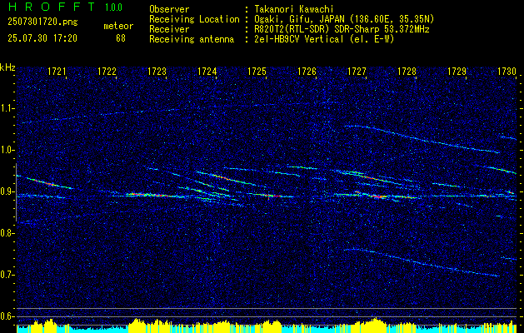Image resolution: width=524 pixels, height=333 pixels.
Task: Click the timestamp 25.07.30 17:20
Action: 42,38
